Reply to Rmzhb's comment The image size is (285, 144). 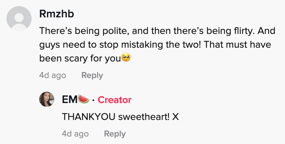pos(92,75)
